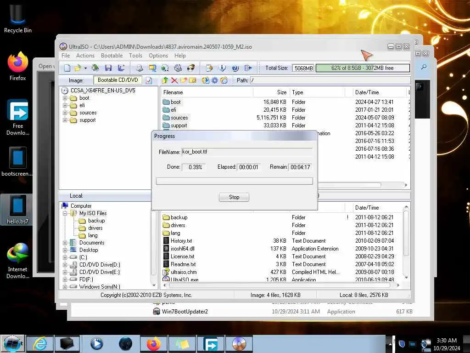Open the Bootable menu
Image resolution: width=470 pixels, height=353 pixels.
[112, 56]
